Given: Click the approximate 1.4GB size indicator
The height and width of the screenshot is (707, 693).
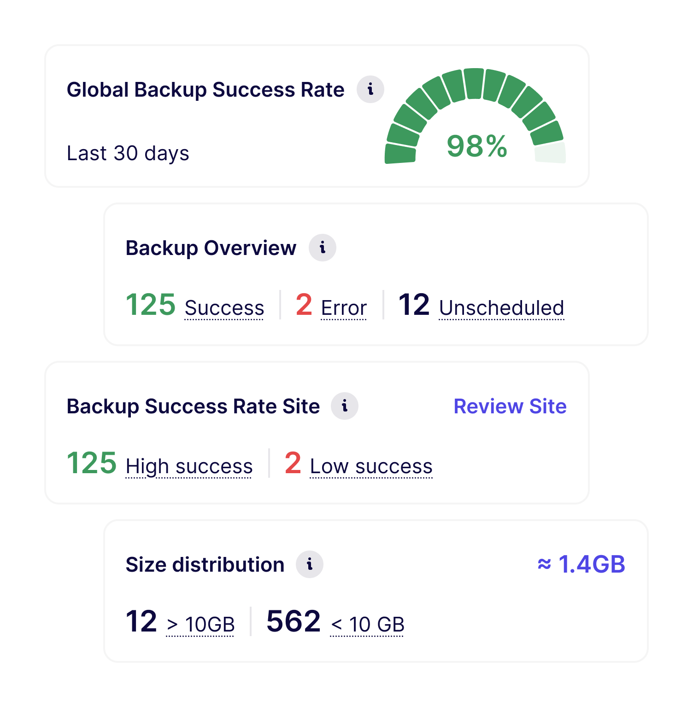Looking at the screenshot, I should [581, 563].
